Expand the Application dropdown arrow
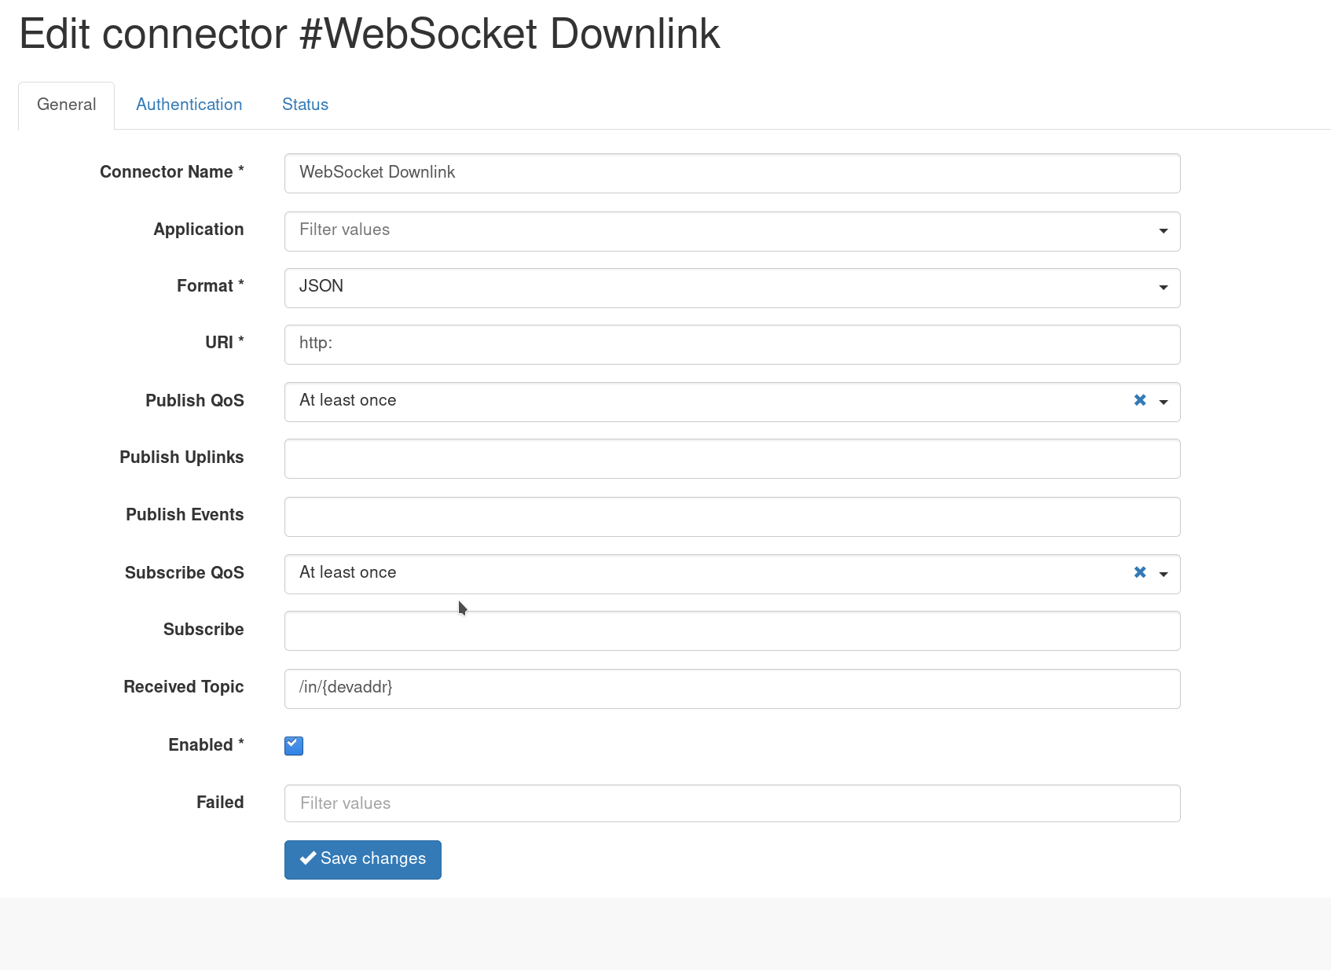The width and height of the screenshot is (1331, 970). (x=1164, y=231)
